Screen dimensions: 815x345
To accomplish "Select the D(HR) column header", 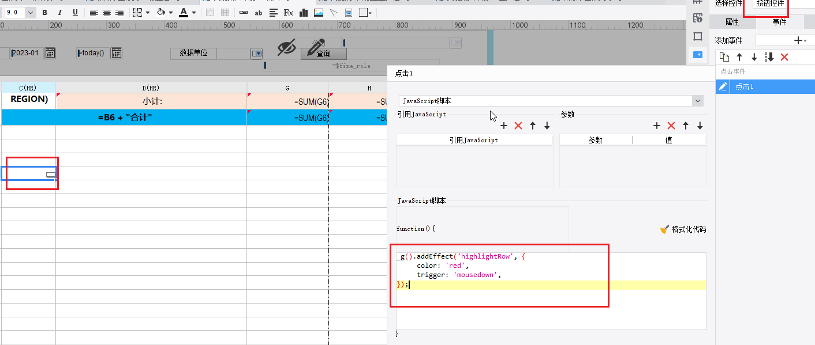I will tap(151, 88).
